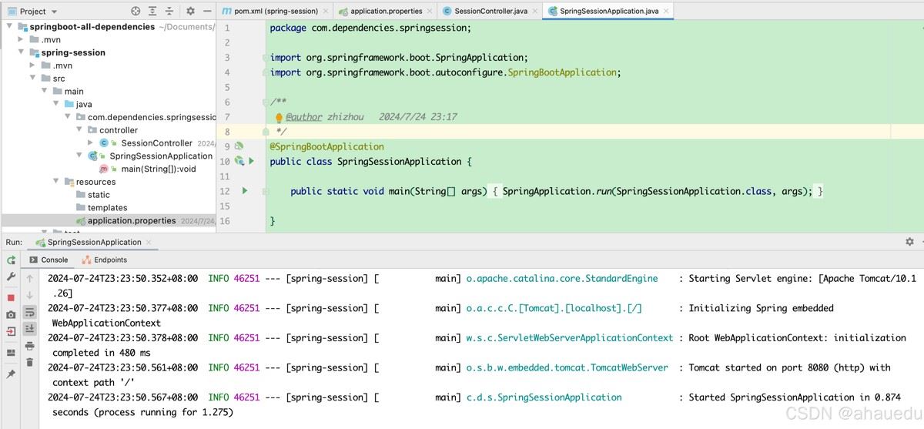Close the SpringSessionApplication run tab
Image resolution: width=924 pixels, height=429 pixels.
coord(149,242)
